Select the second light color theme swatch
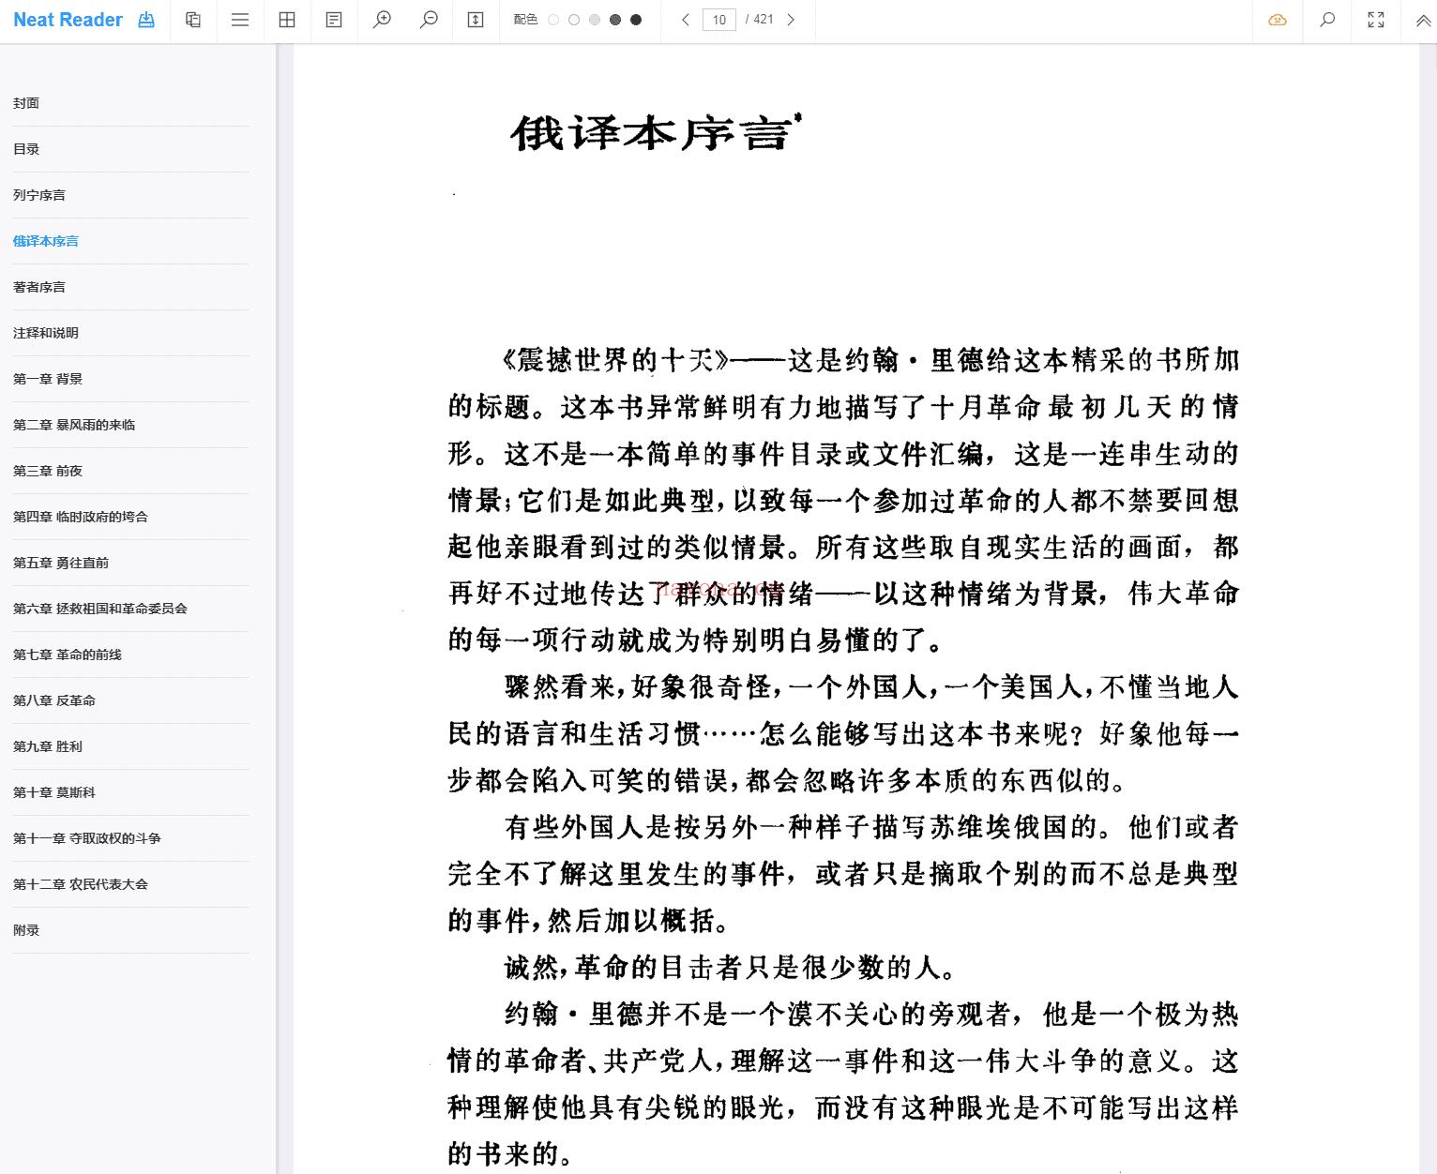The image size is (1437, 1174). pos(574,20)
